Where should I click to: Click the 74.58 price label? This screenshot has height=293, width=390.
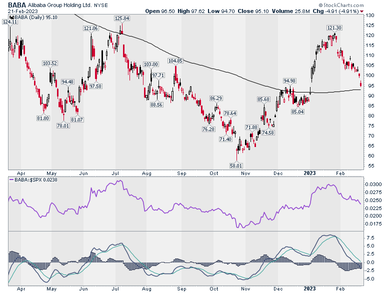(x=268, y=132)
